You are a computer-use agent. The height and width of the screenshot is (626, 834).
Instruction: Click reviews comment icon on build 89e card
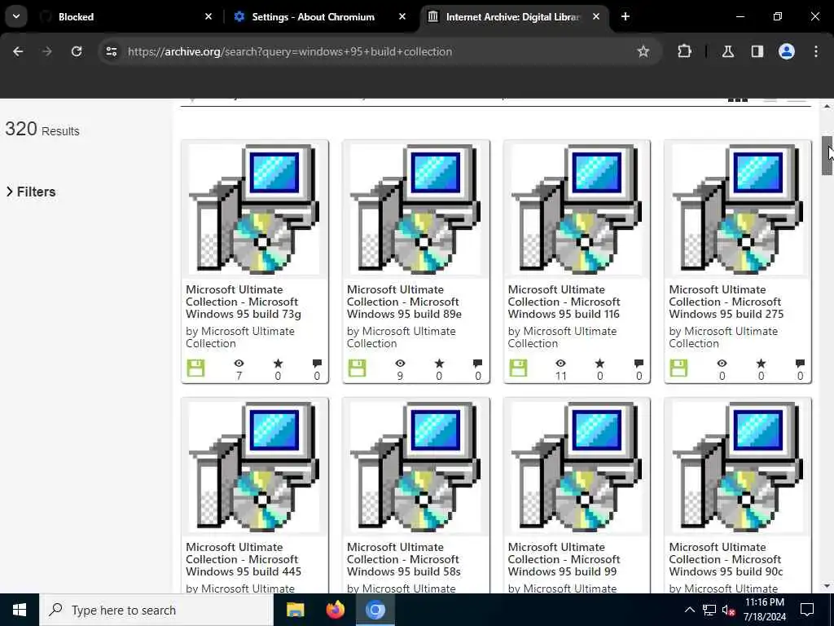[x=477, y=364]
